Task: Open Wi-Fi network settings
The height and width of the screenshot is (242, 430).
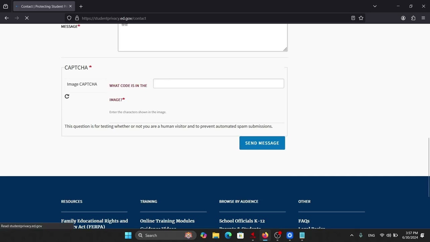Action: click(x=382, y=235)
